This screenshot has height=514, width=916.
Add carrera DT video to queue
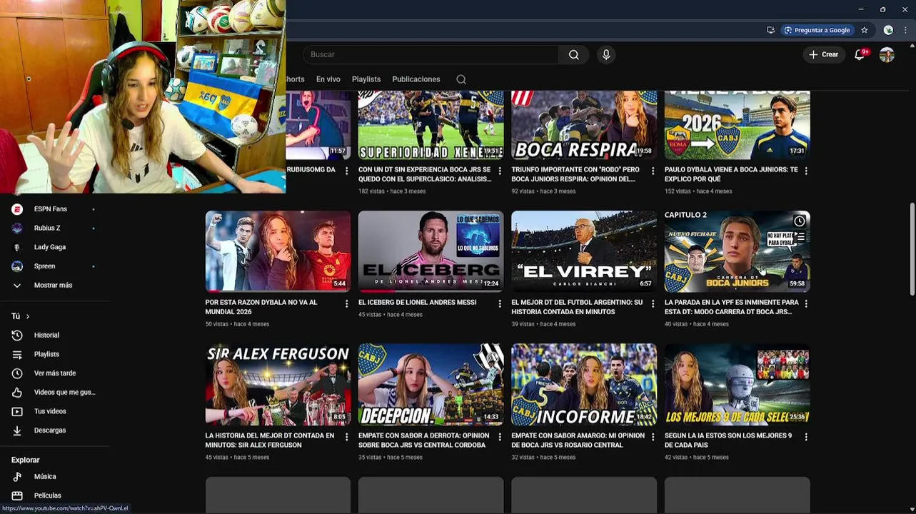click(800, 238)
